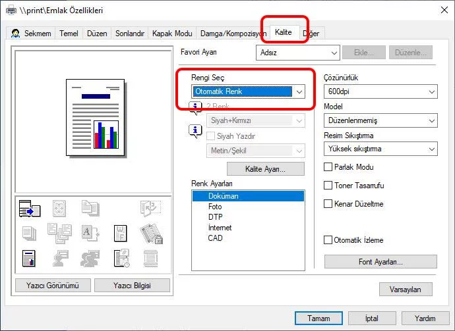Enable Toner Tasarrufu checkbox

[328, 186]
